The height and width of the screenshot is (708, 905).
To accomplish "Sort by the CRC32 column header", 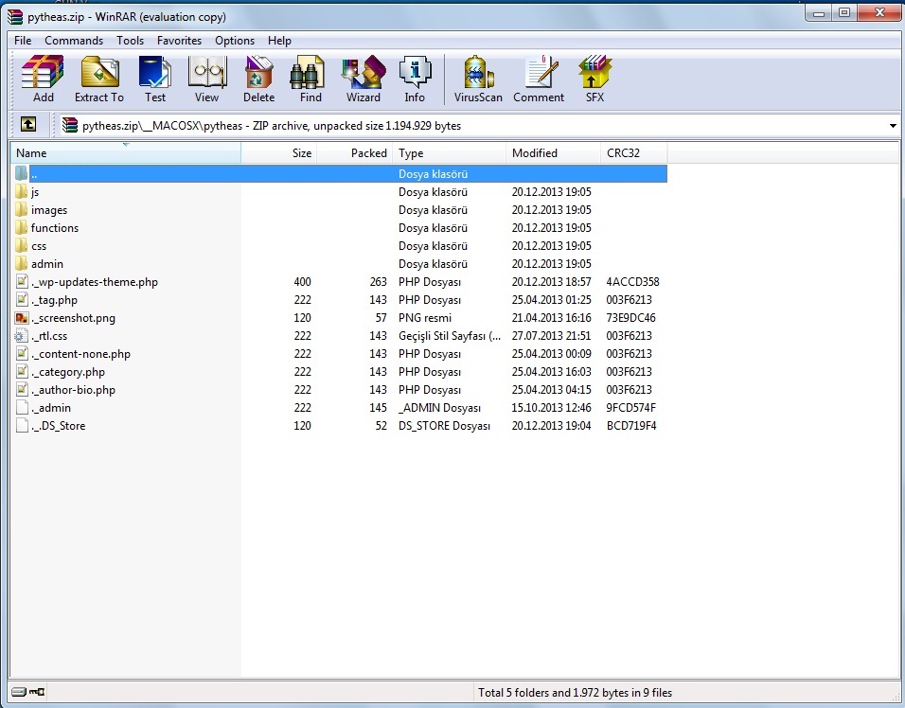I will 633,153.
